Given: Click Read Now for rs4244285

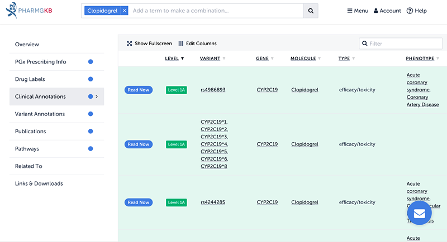Looking at the screenshot, I should point(139,202).
